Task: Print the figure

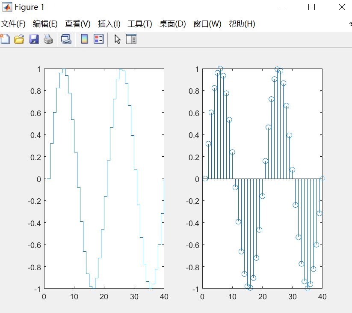Action: pos(48,39)
